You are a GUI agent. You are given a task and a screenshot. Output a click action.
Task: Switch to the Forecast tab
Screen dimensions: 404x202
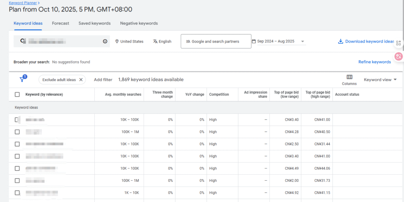click(x=60, y=23)
